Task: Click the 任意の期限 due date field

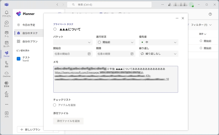Action: click(x=116, y=54)
